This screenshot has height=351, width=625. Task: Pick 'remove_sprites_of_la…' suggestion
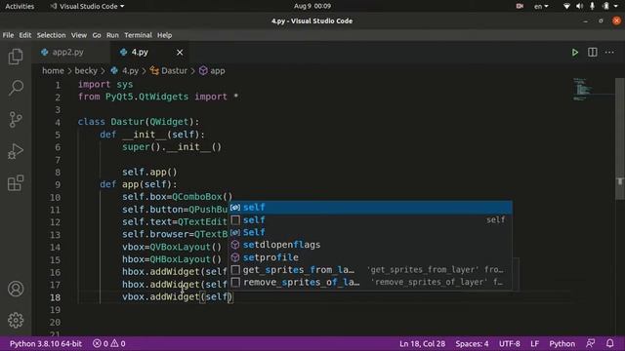tap(370, 282)
